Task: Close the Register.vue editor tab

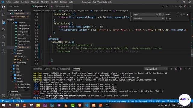Action: (x=47, y=7)
